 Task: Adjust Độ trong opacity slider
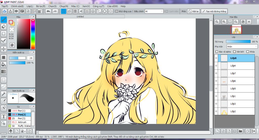(x=238, y=42)
